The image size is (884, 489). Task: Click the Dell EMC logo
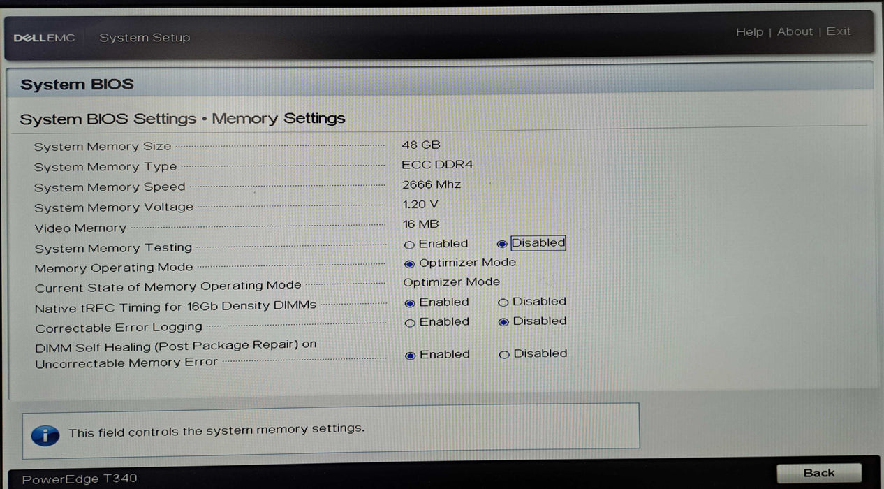44,38
